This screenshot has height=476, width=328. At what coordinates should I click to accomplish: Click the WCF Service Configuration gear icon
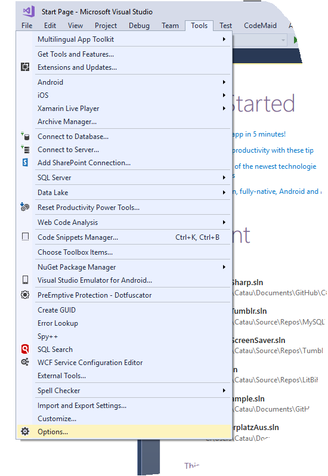pos(25,362)
